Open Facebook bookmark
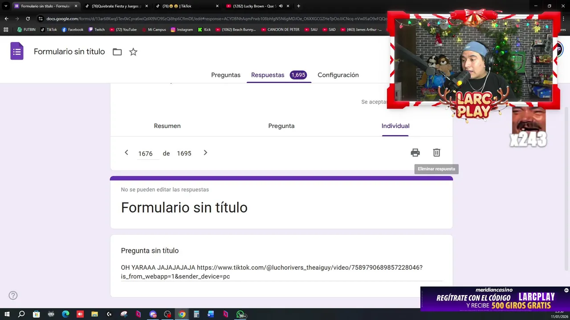This screenshot has width=570, height=320. (73, 30)
